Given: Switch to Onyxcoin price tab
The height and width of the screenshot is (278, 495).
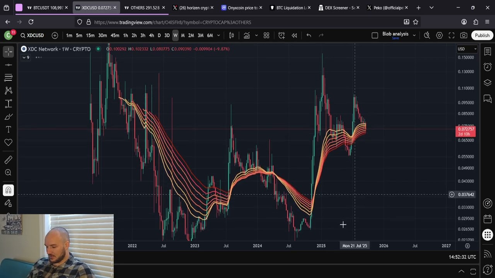Looking at the screenshot, I should (242, 8).
